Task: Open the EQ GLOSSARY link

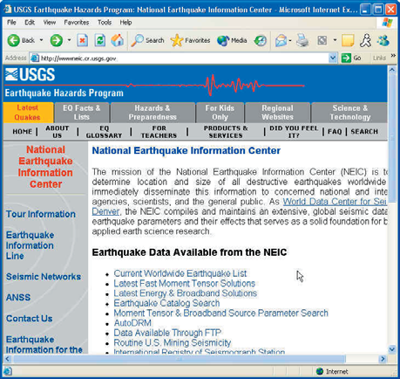Action: tap(104, 132)
